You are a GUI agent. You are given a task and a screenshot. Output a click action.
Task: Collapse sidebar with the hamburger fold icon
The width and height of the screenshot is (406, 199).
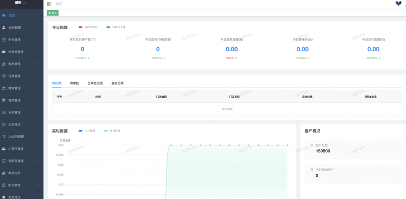[x=49, y=4]
